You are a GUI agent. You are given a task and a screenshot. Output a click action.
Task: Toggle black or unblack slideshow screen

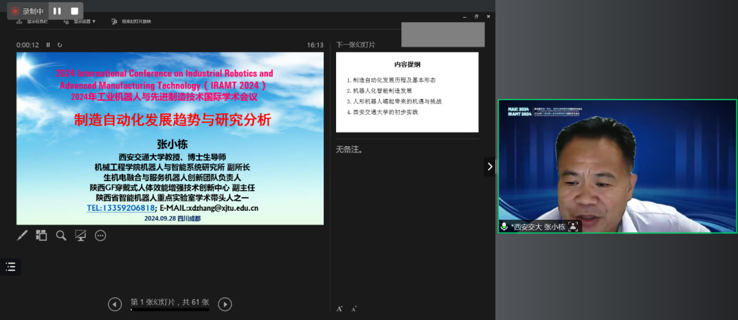pyautogui.click(x=80, y=236)
